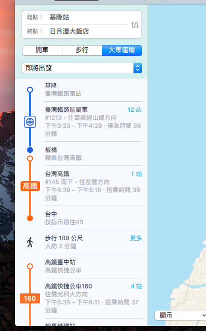
Task: Click 更多 for walking details
Action: [x=136, y=238]
